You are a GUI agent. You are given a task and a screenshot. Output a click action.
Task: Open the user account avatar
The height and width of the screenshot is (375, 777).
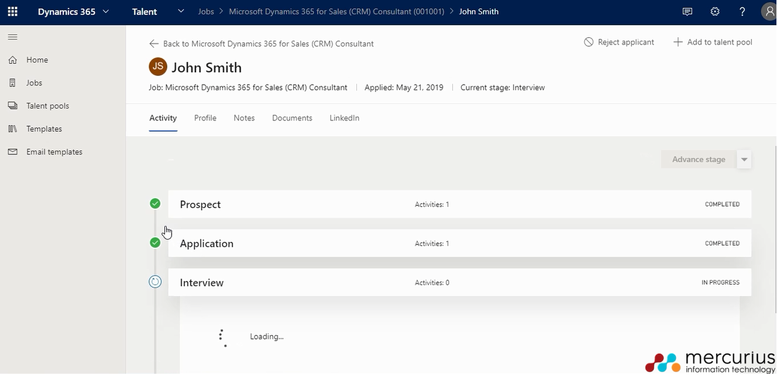769,12
